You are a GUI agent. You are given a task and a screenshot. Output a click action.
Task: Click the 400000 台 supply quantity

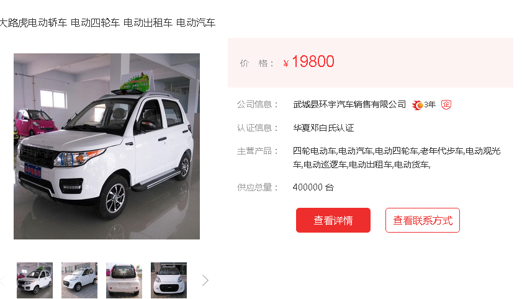click(313, 187)
